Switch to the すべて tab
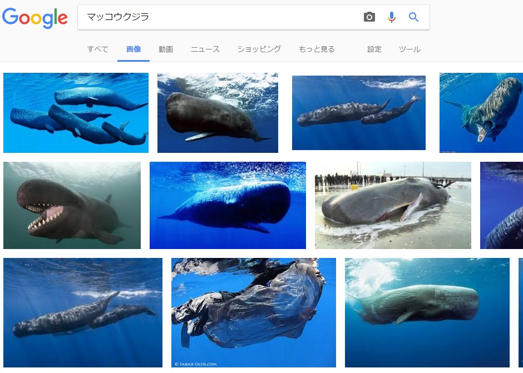This screenshot has height=373, width=523. pos(98,49)
